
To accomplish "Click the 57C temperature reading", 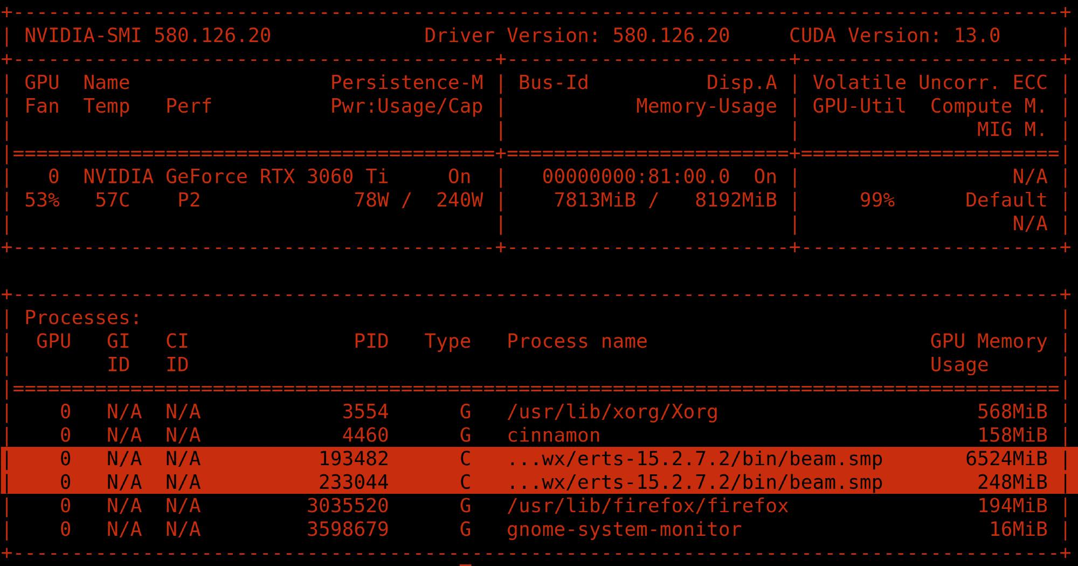I will coord(112,200).
